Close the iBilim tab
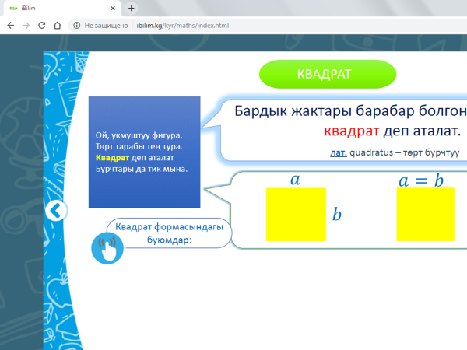The height and width of the screenshot is (350, 467). 113,9
